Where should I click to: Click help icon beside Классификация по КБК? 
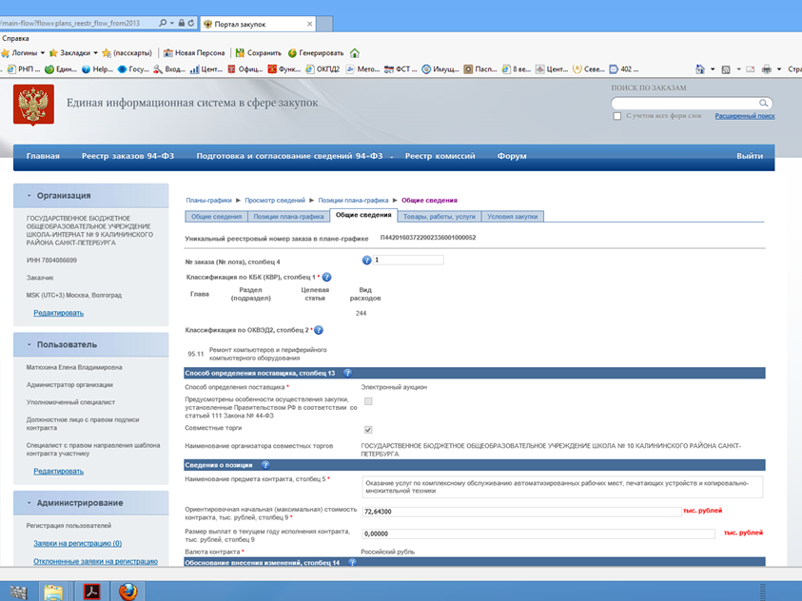point(326,277)
